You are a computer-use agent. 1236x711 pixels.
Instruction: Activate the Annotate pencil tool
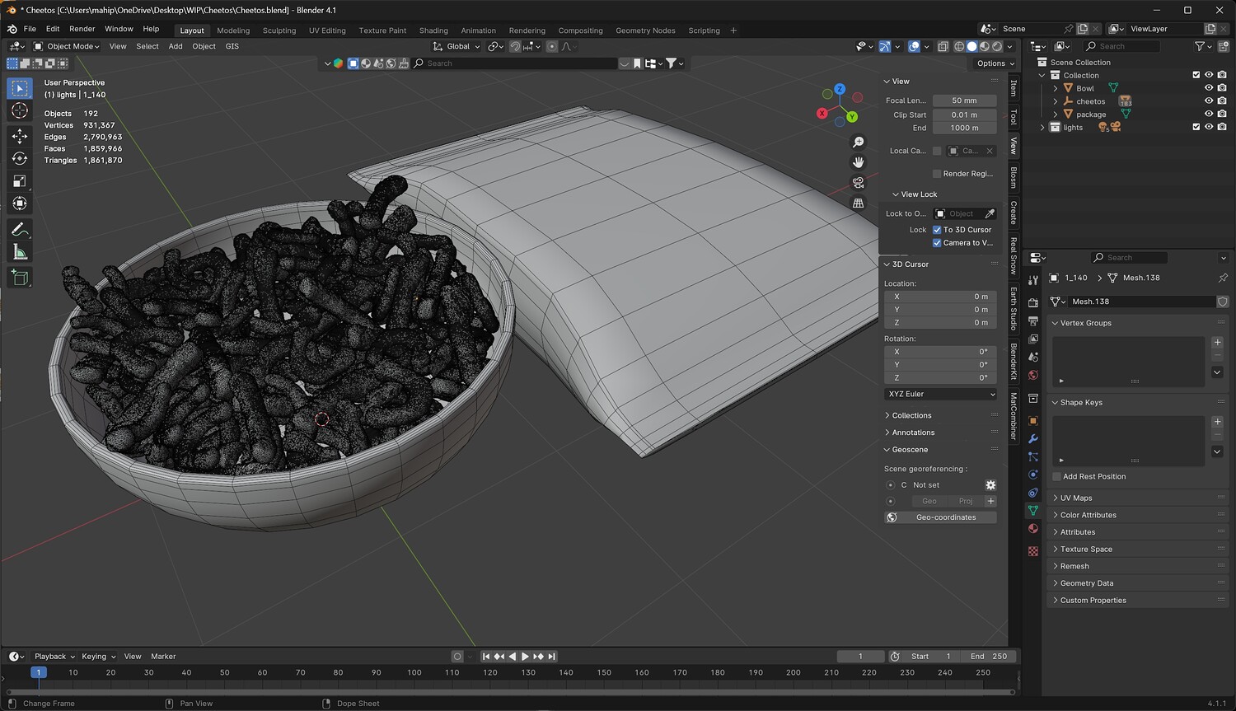(20, 230)
